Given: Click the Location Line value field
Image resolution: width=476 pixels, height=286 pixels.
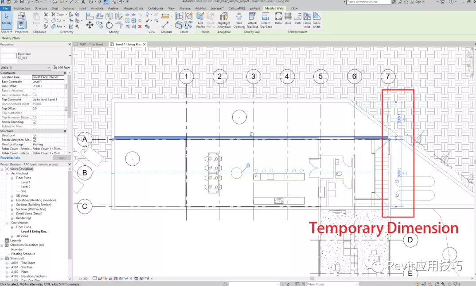Looking at the screenshot, I should coord(48,77).
